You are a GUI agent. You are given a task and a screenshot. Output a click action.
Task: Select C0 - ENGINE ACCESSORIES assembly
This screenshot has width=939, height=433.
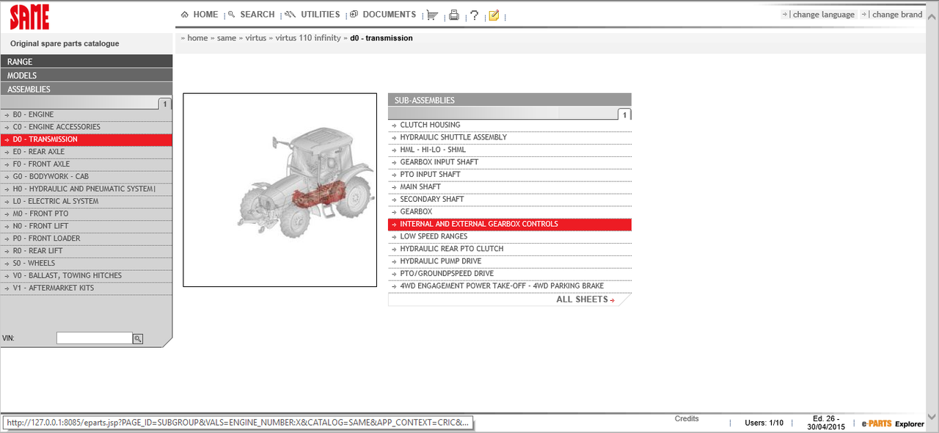[x=87, y=127]
